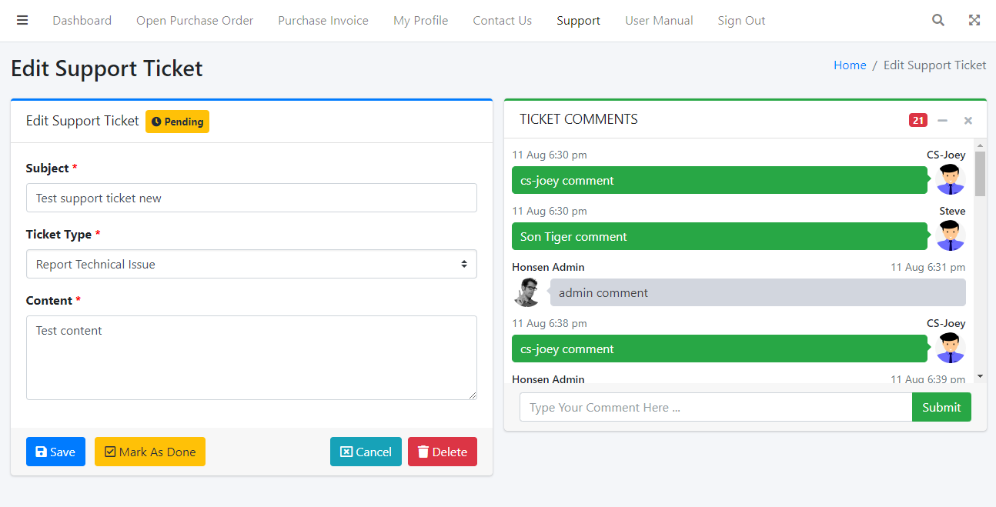Collapse the Ticket Comments panel
Screen dimensions: 996x507
click(942, 120)
